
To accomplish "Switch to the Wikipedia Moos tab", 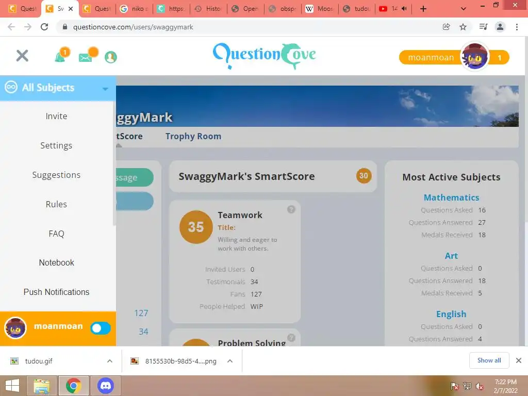I will [x=320, y=9].
